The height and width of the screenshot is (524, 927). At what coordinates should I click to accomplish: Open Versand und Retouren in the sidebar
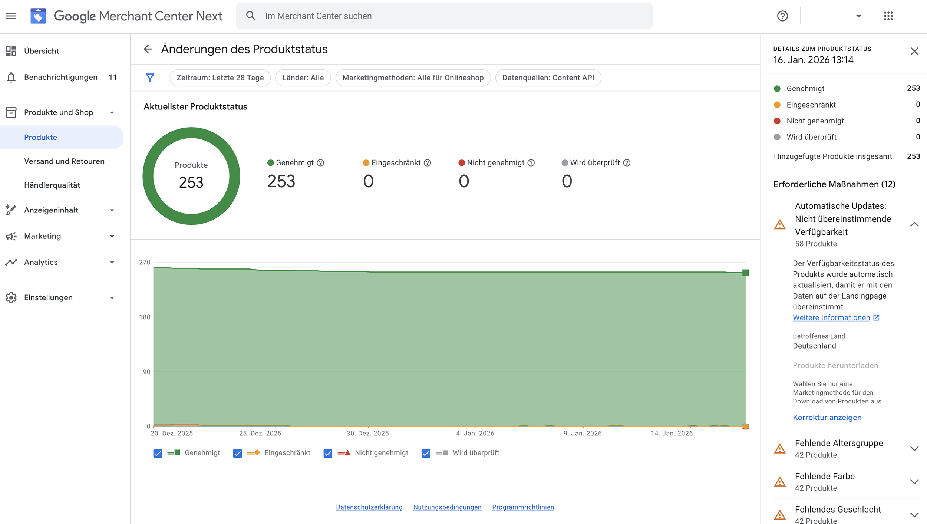pos(64,161)
